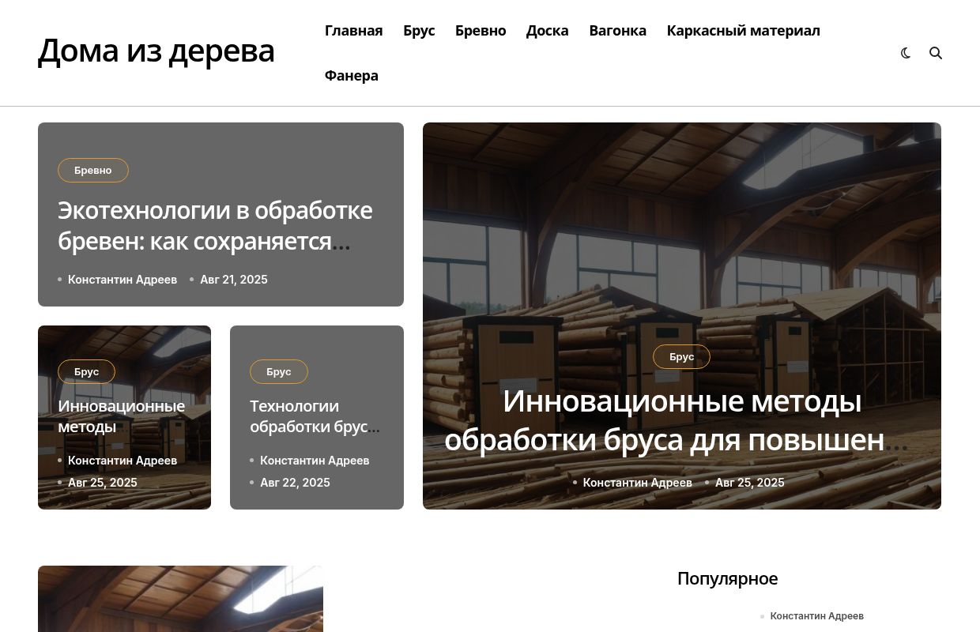Select the Доска menu item
This screenshot has height=632, width=980.
pyautogui.click(x=547, y=30)
